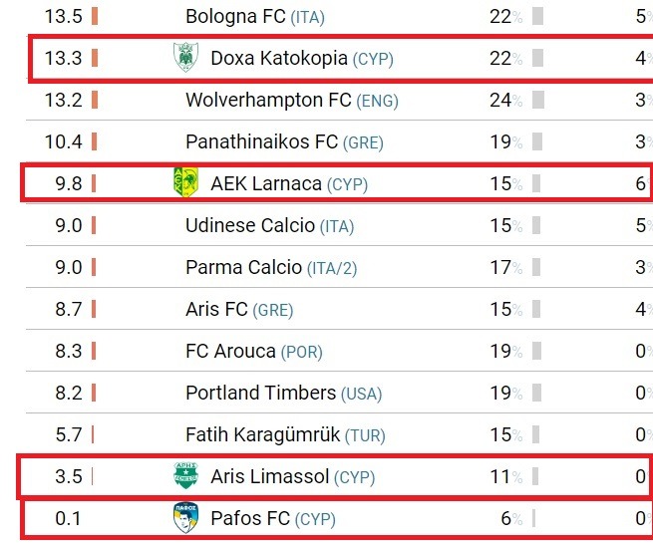Click the gray bar beside Wolverhampton's 24%

click(538, 101)
